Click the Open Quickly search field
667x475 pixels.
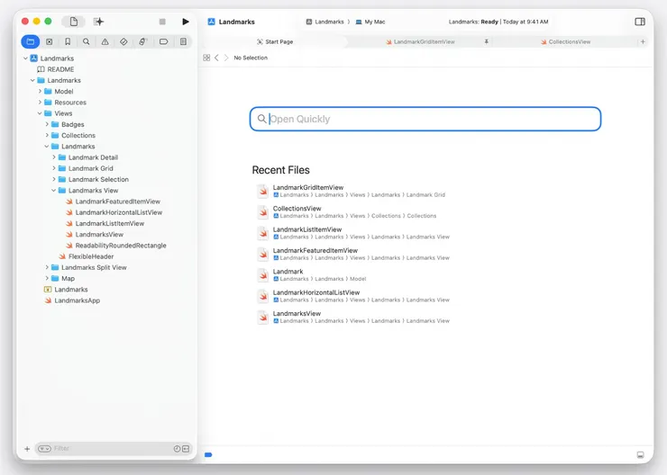425,119
